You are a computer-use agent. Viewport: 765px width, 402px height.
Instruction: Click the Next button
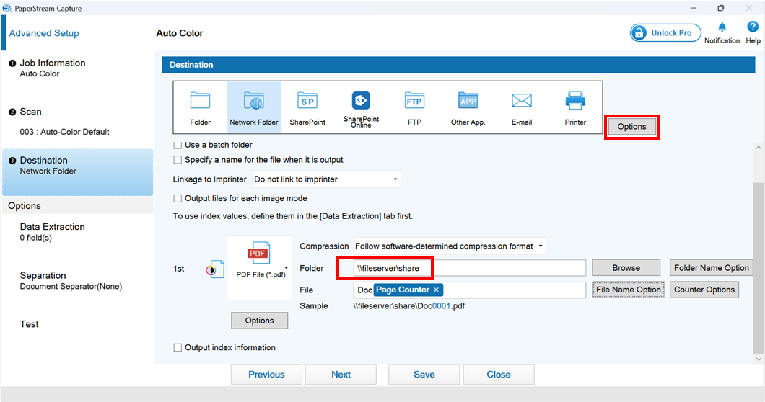click(341, 374)
